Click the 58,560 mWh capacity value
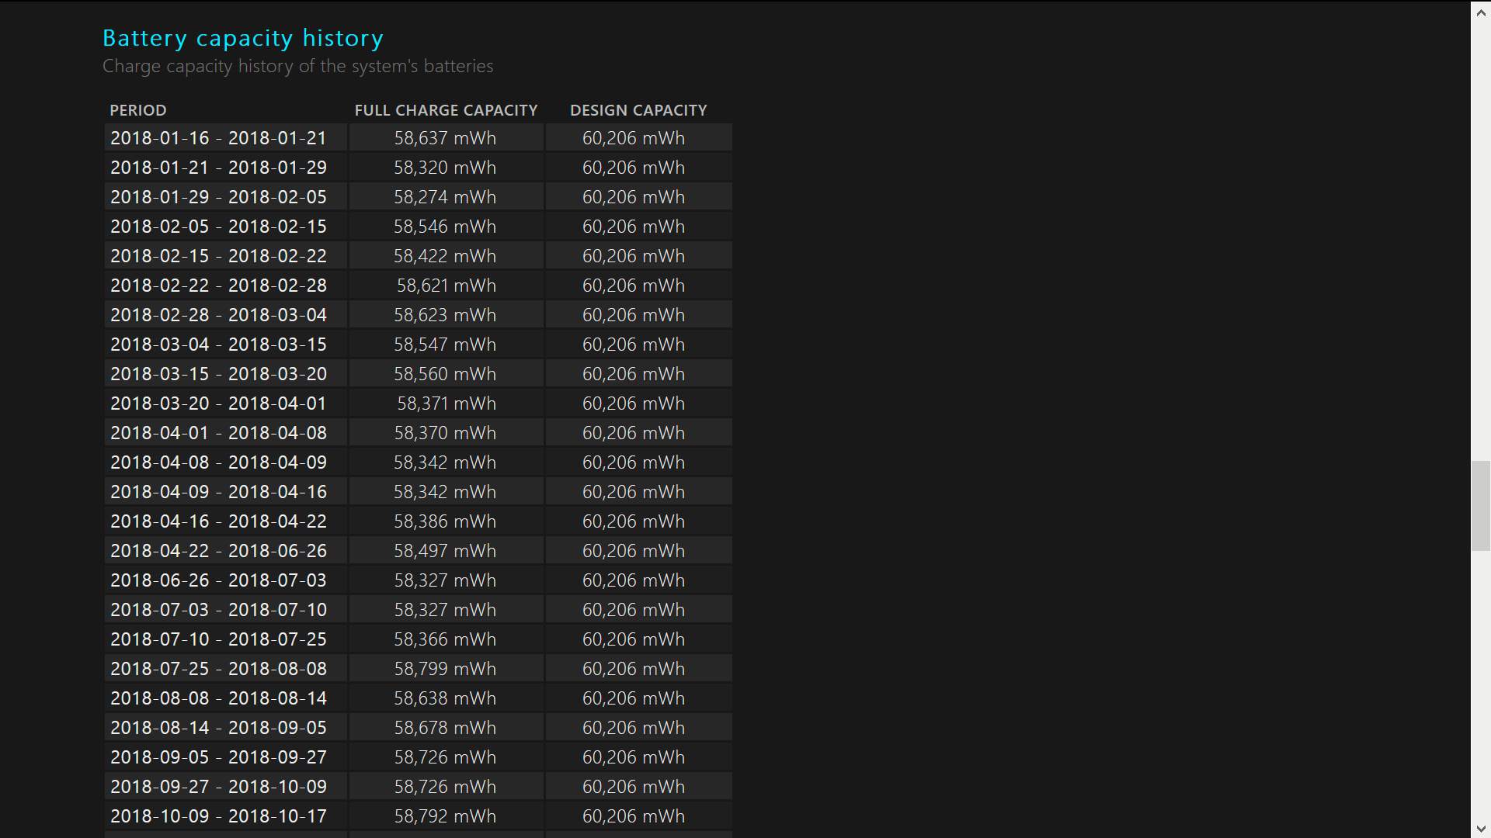Screen dimensions: 1491x838 445,374
